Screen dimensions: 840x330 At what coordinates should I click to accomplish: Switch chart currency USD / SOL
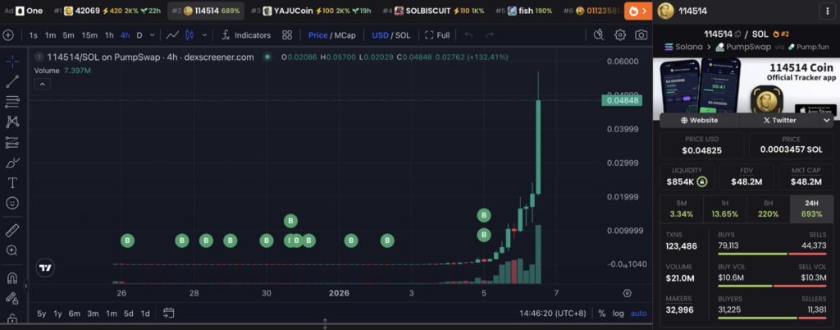point(391,35)
